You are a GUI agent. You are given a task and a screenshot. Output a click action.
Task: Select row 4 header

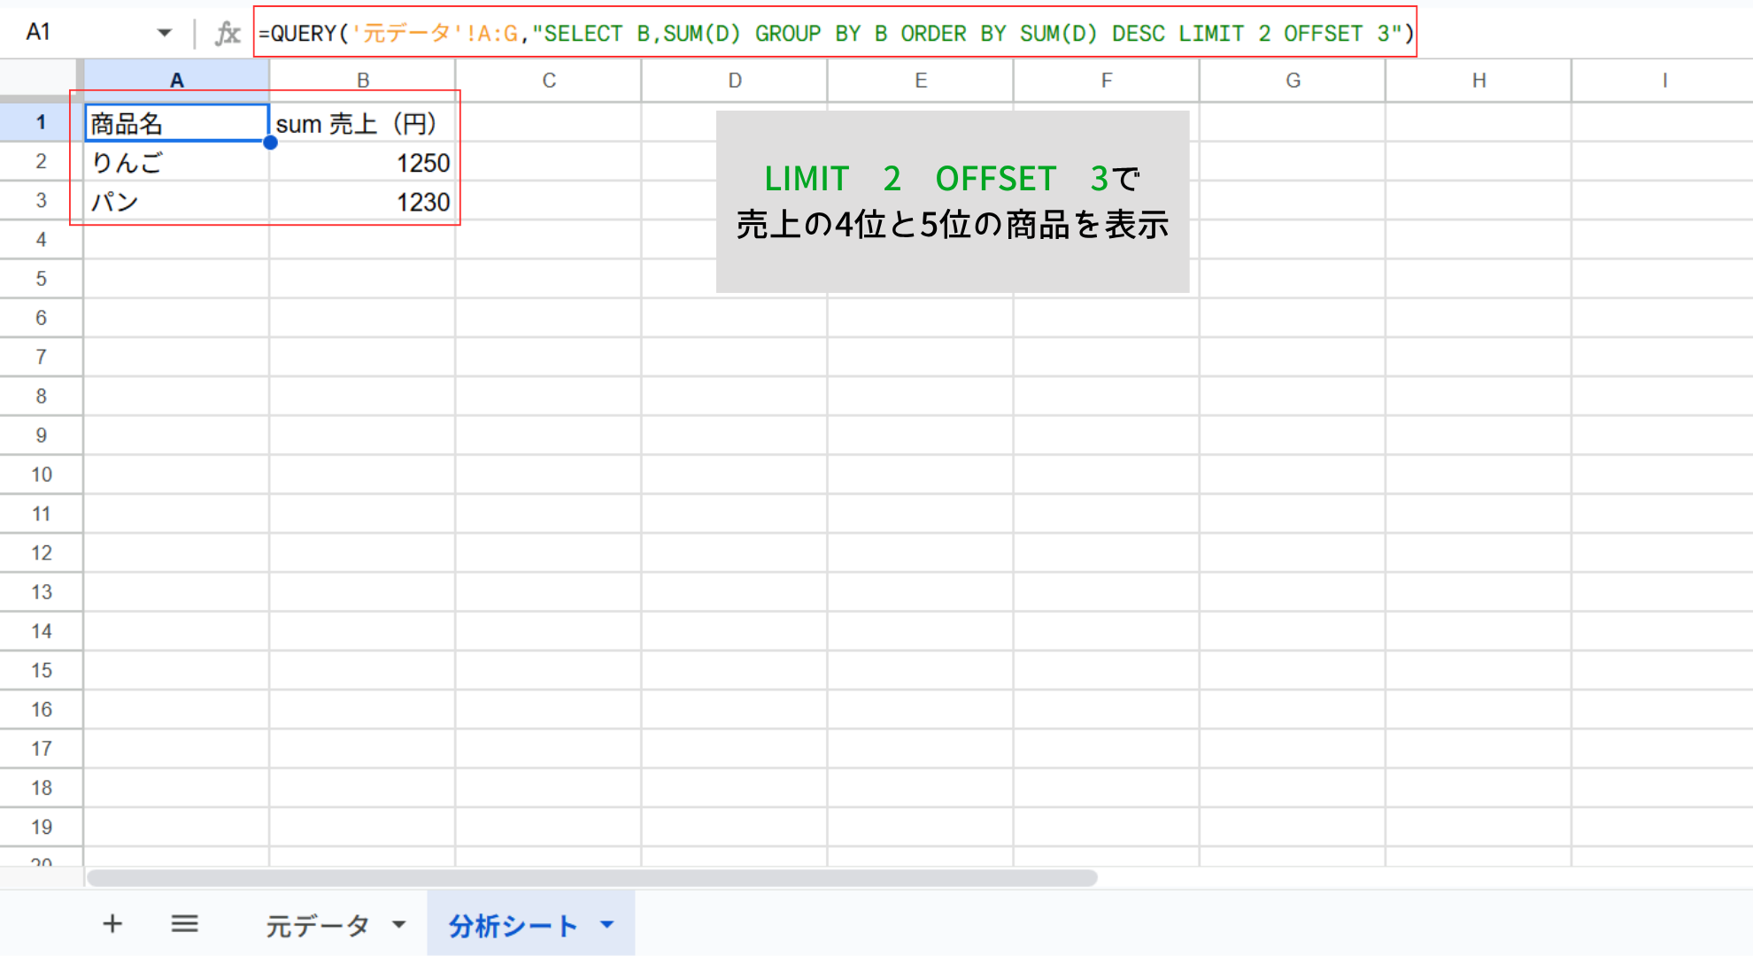tap(41, 239)
